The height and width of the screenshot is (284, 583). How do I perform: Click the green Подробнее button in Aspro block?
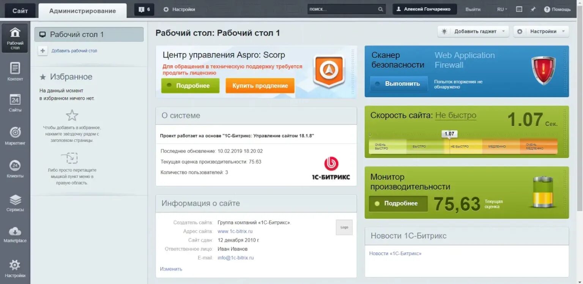coord(190,86)
